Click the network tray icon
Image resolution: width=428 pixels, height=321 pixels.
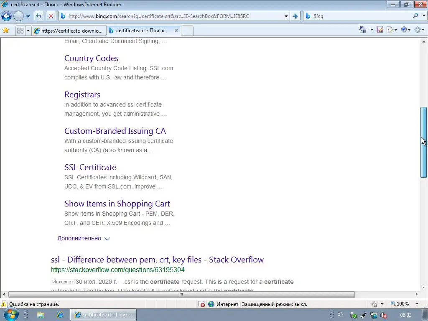[x=374, y=315]
